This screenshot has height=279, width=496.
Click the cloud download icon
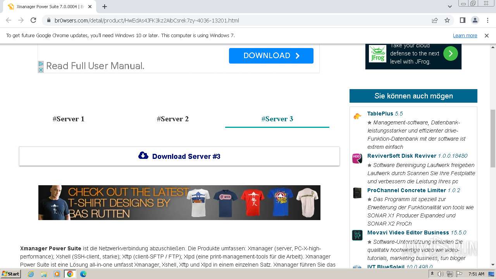143,155
